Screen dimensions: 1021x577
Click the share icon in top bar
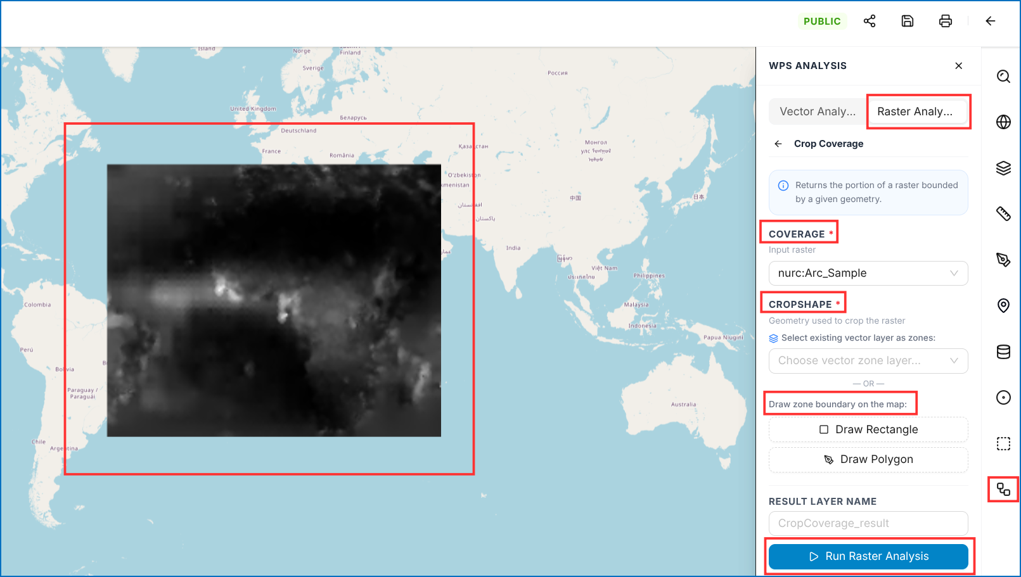(870, 21)
